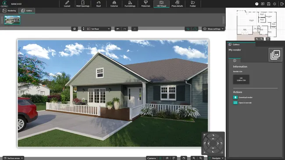Switch to the Rendering tab
Image resolution: width=285 pixels, height=160 pixels.
(x=9, y=11)
